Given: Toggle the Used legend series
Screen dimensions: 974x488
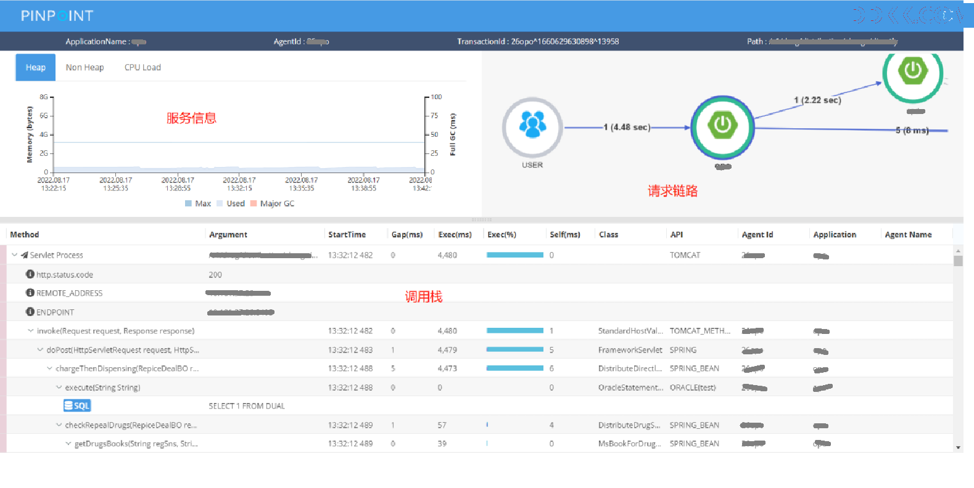Looking at the screenshot, I should click(x=231, y=203).
